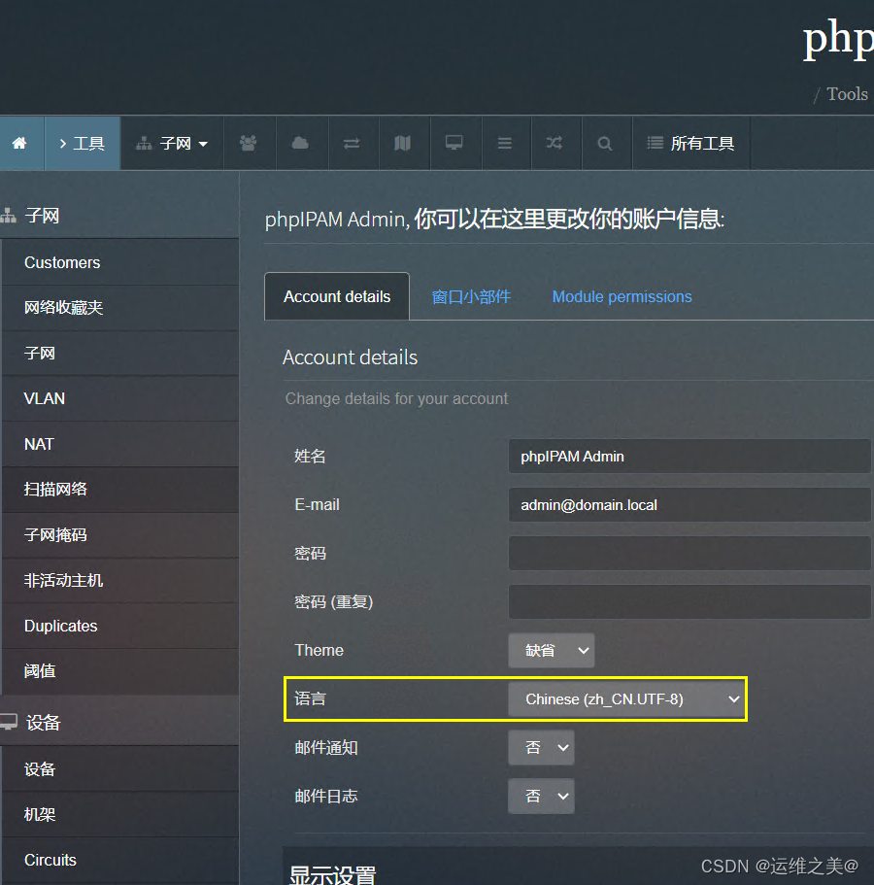Open 设备 item under the 设备 section header
The image size is (874, 885).
(x=120, y=769)
